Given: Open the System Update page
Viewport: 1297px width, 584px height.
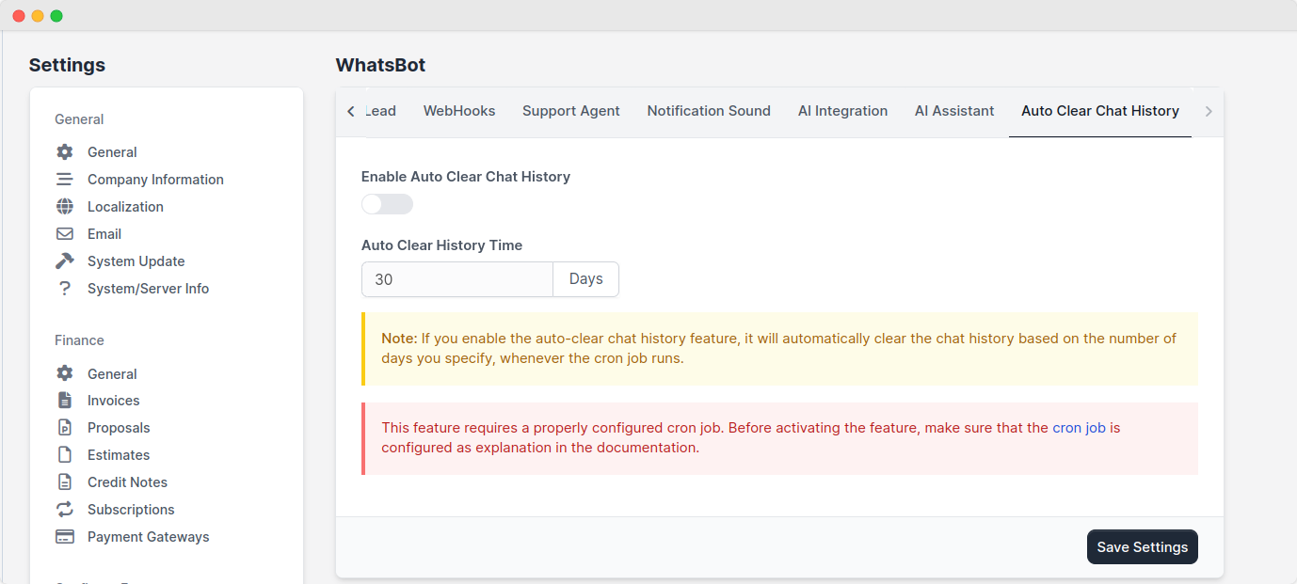Looking at the screenshot, I should [x=136, y=261].
